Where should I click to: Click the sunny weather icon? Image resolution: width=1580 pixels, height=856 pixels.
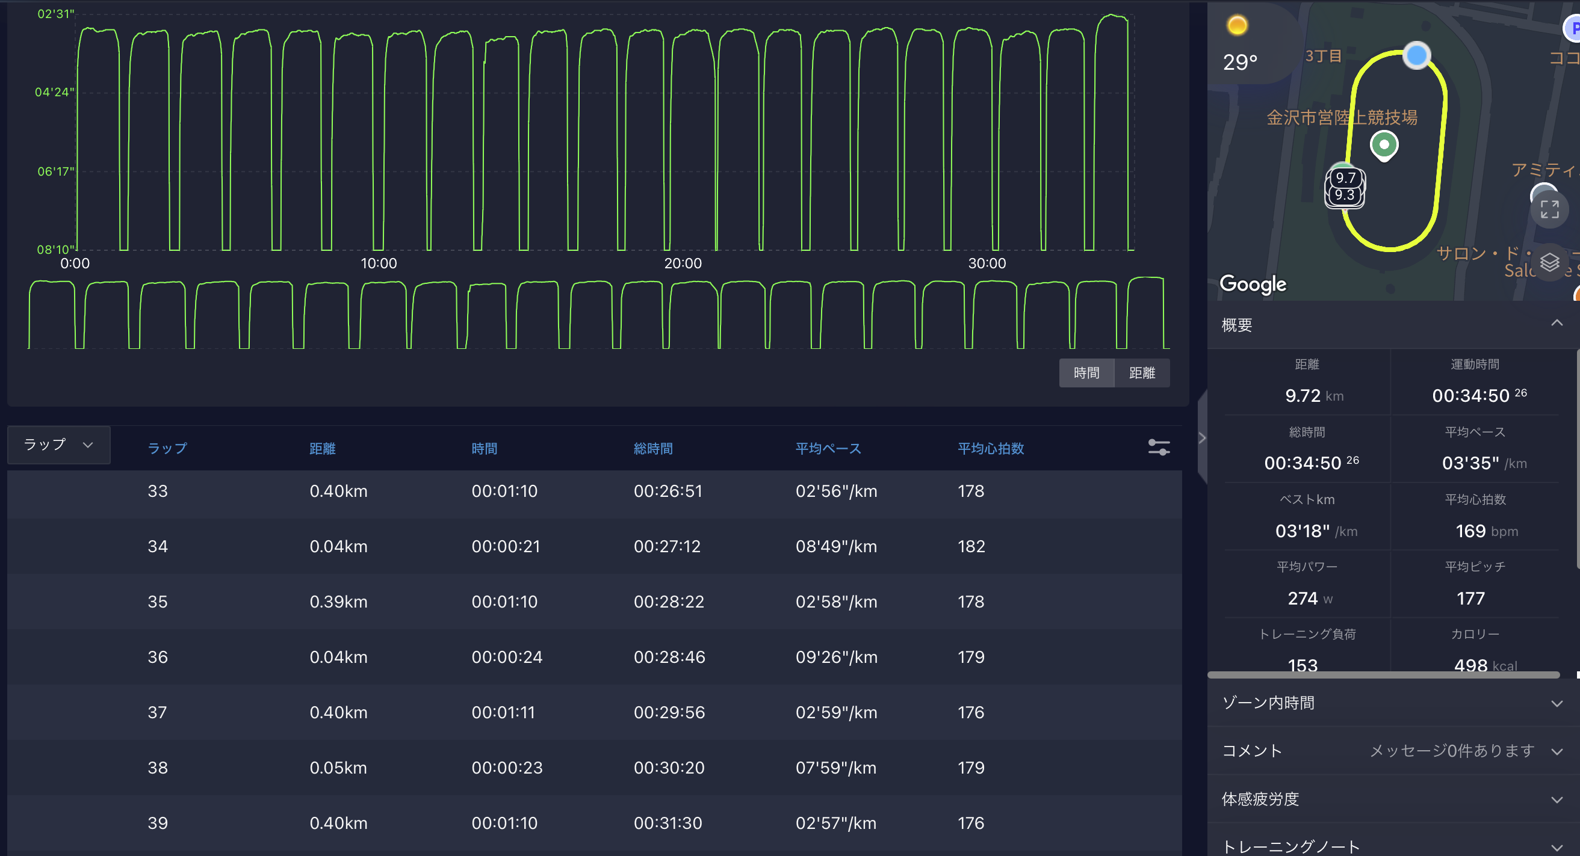pyautogui.click(x=1237, y=26)
